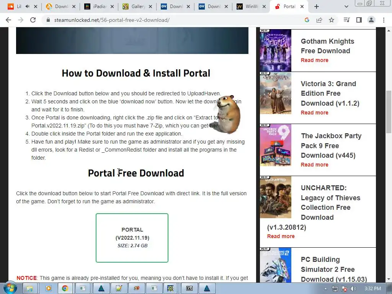This screenshot has height=294, width=392.
Task: Click the Jackbox Party Pack cover thumbnail
Action: point(276,145)
